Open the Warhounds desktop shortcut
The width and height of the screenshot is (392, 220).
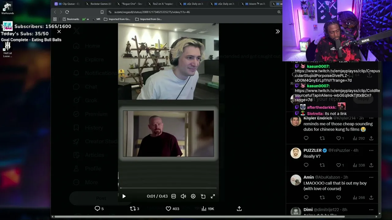tap(7, 9)
